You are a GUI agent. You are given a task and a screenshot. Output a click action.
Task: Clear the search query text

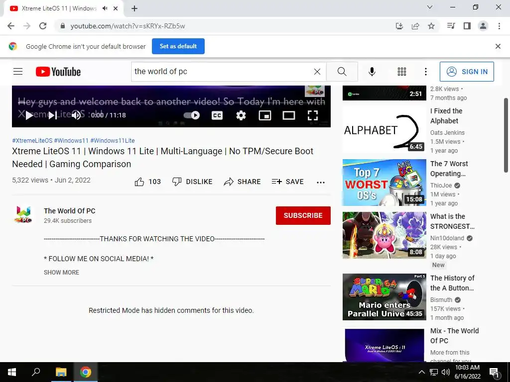317,72
